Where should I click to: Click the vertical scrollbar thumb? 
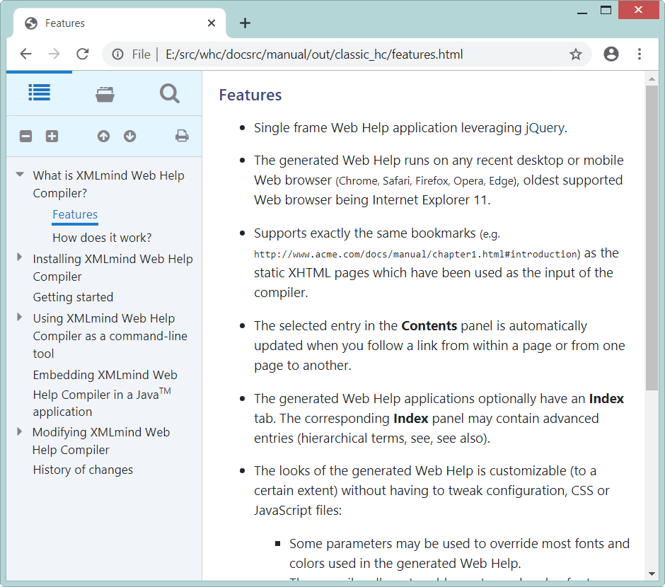(652, 238)
